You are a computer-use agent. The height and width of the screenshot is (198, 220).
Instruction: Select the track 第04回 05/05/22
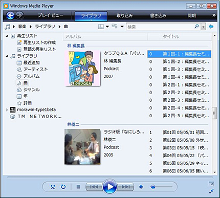pos(179,156)
